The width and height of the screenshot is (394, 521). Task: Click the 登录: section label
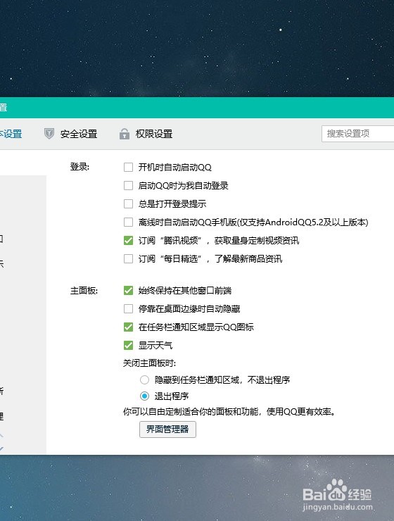coord(80,167)
